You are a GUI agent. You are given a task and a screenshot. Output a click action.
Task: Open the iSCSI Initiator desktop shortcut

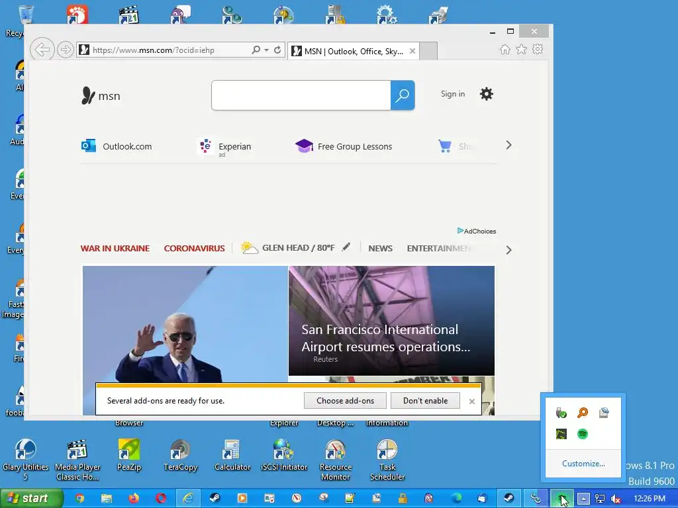tap(283, 455)
